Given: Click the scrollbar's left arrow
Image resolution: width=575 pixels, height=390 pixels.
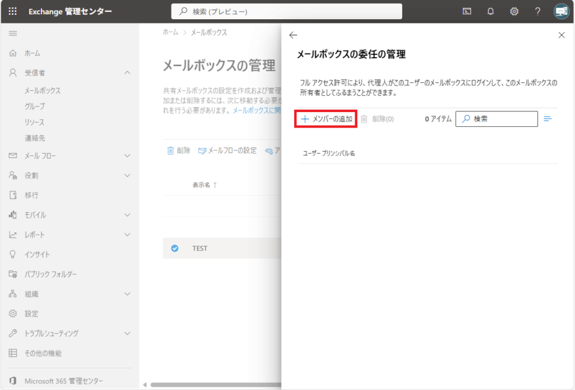Looking at the screenshot, I should 145,385.
